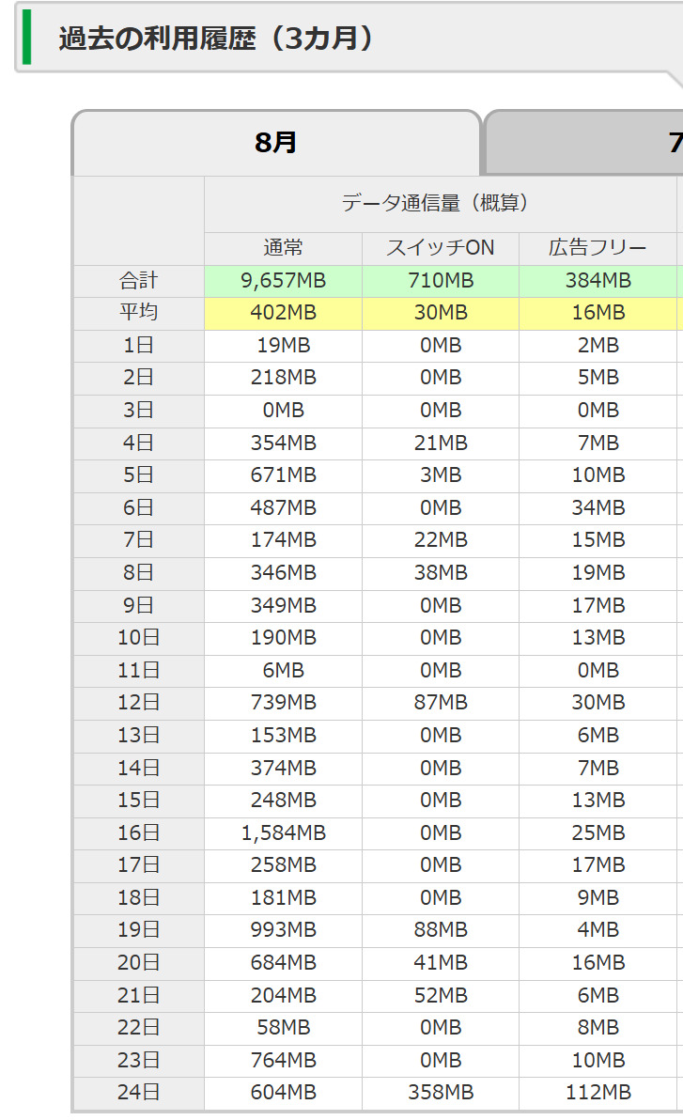Click the 1,584MB value on 16日
683x1120 pixels.
(x=283, y=832)
